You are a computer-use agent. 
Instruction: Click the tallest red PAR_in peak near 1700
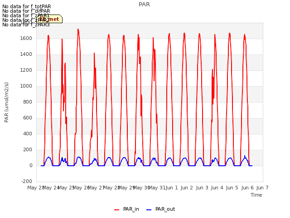tap(78, 29)
